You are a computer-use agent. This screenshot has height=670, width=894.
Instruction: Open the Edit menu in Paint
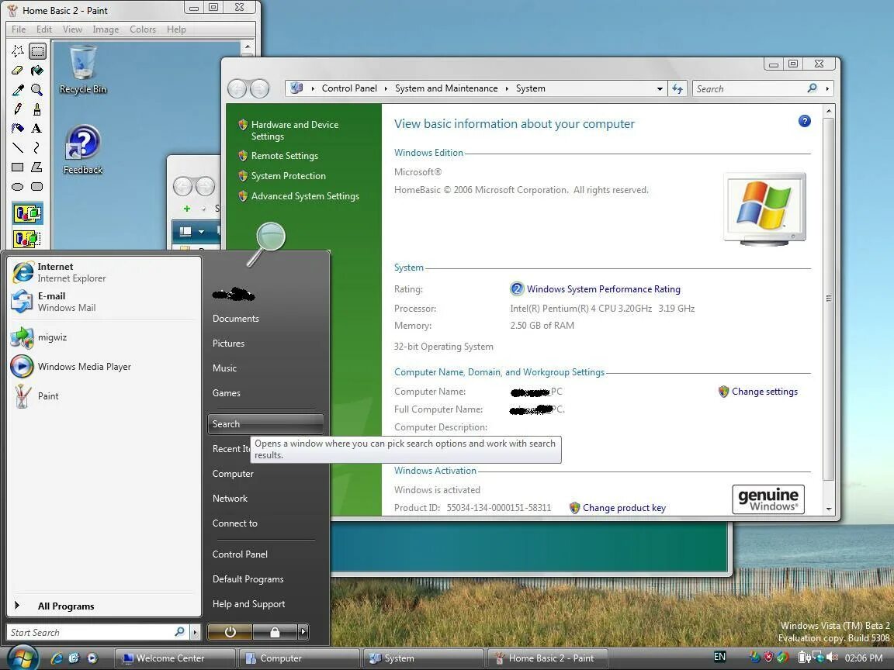click(44, 29)
